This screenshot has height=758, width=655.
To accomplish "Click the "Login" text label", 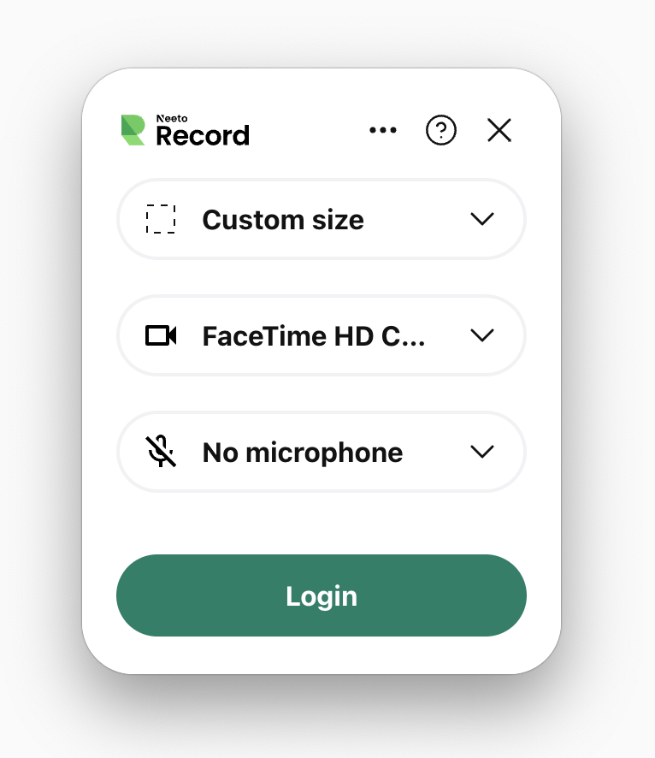I will [322, 596].
